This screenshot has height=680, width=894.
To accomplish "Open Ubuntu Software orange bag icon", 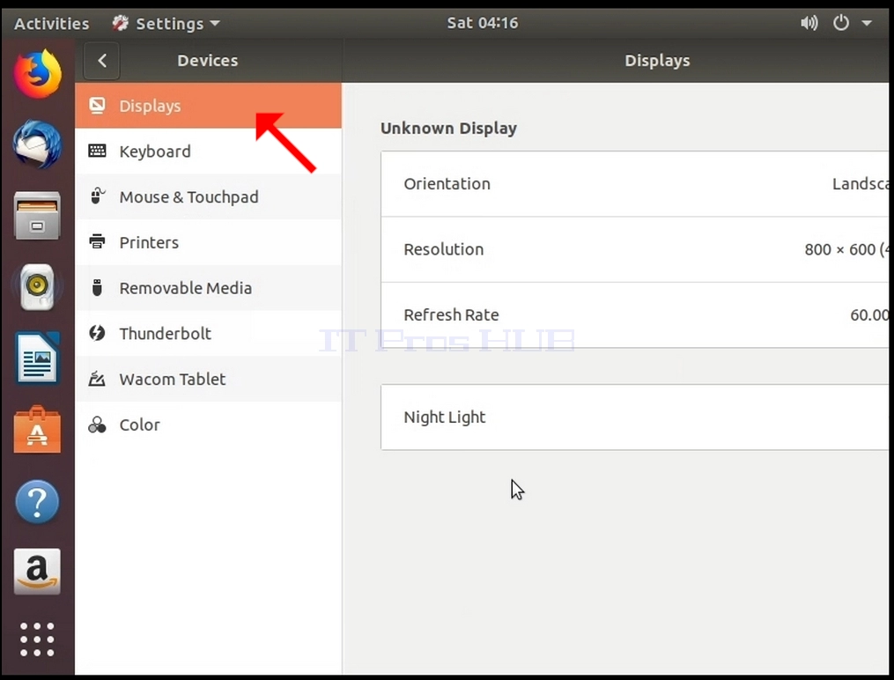I will click(x=37, y=429).
